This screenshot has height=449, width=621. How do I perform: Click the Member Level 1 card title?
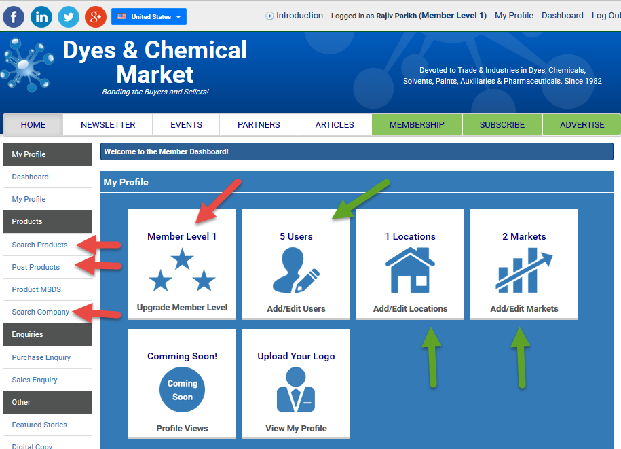(182, 236)
